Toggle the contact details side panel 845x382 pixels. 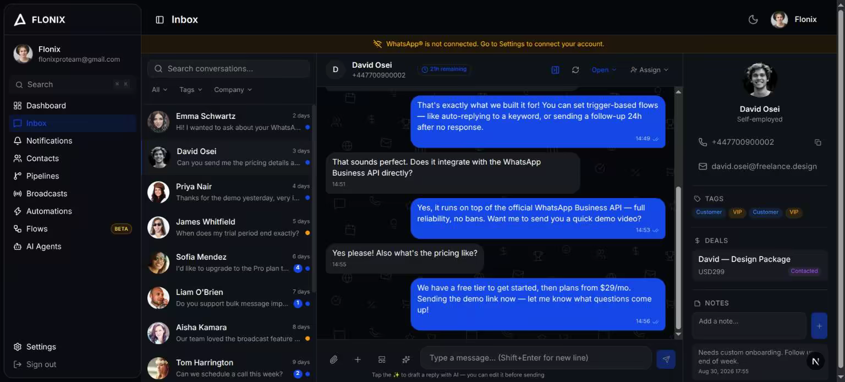tap(555, 70)
